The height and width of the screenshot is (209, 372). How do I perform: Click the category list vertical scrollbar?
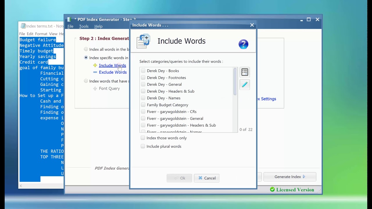pyautogui.click(x=235, y=82)
